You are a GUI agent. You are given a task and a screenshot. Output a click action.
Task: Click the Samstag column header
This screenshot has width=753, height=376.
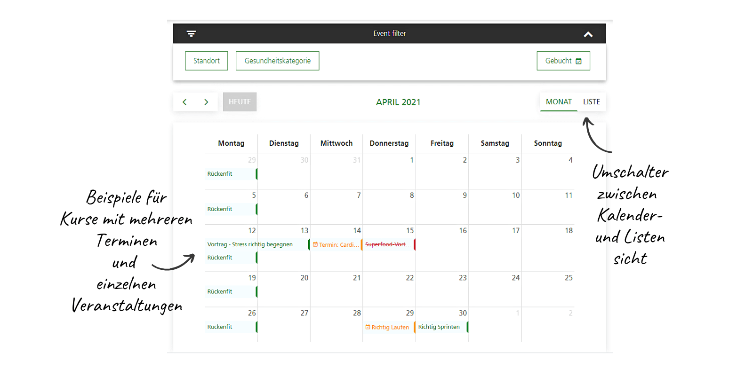coord(495,143)
